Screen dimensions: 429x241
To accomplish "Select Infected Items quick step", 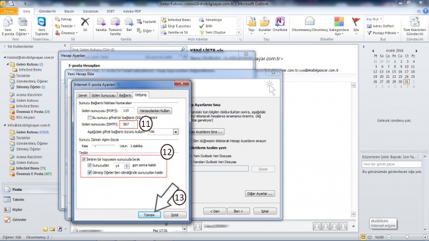I will coord(176,20).
